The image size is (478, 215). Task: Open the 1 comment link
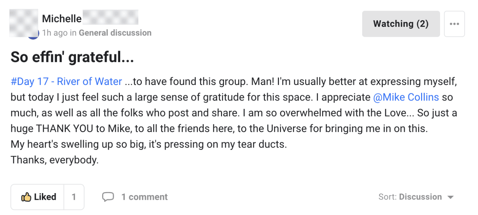[144, 197]
